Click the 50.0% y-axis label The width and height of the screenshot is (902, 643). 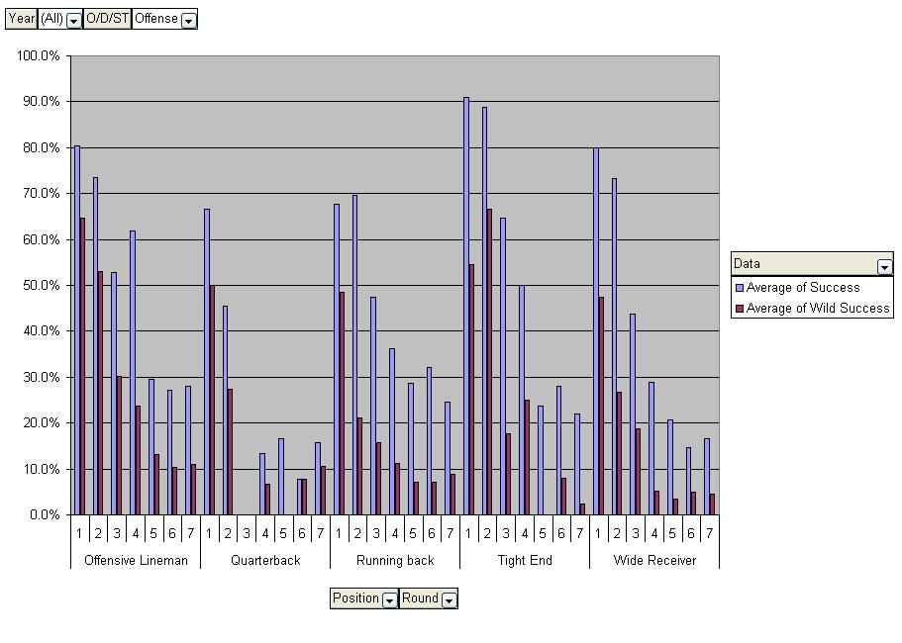point(42,286)
